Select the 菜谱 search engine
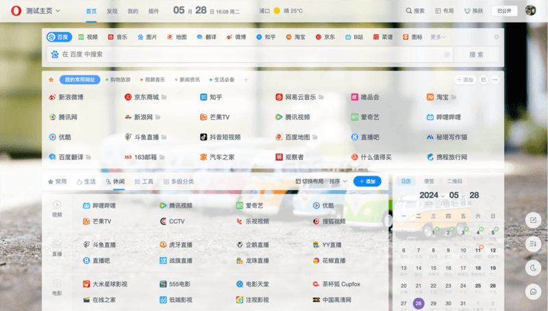The image size is (548, 311). [x=383, y=37]
